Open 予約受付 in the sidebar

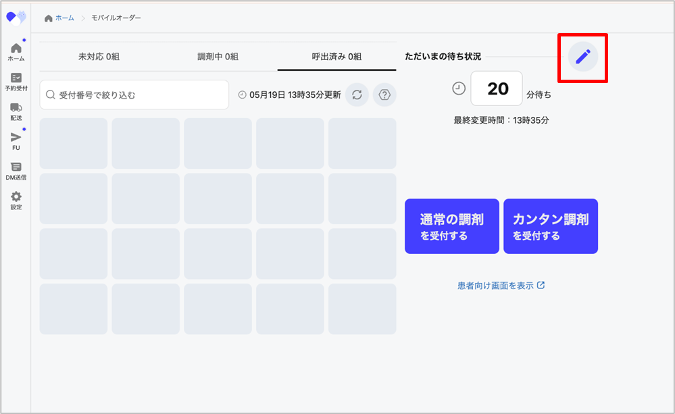coord(16,82)
